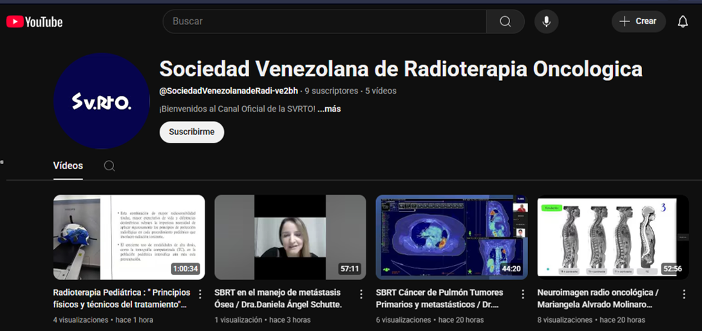Click the '5 vídeos' count text
This screenshot has width=702, height=331.
point(381,91)
